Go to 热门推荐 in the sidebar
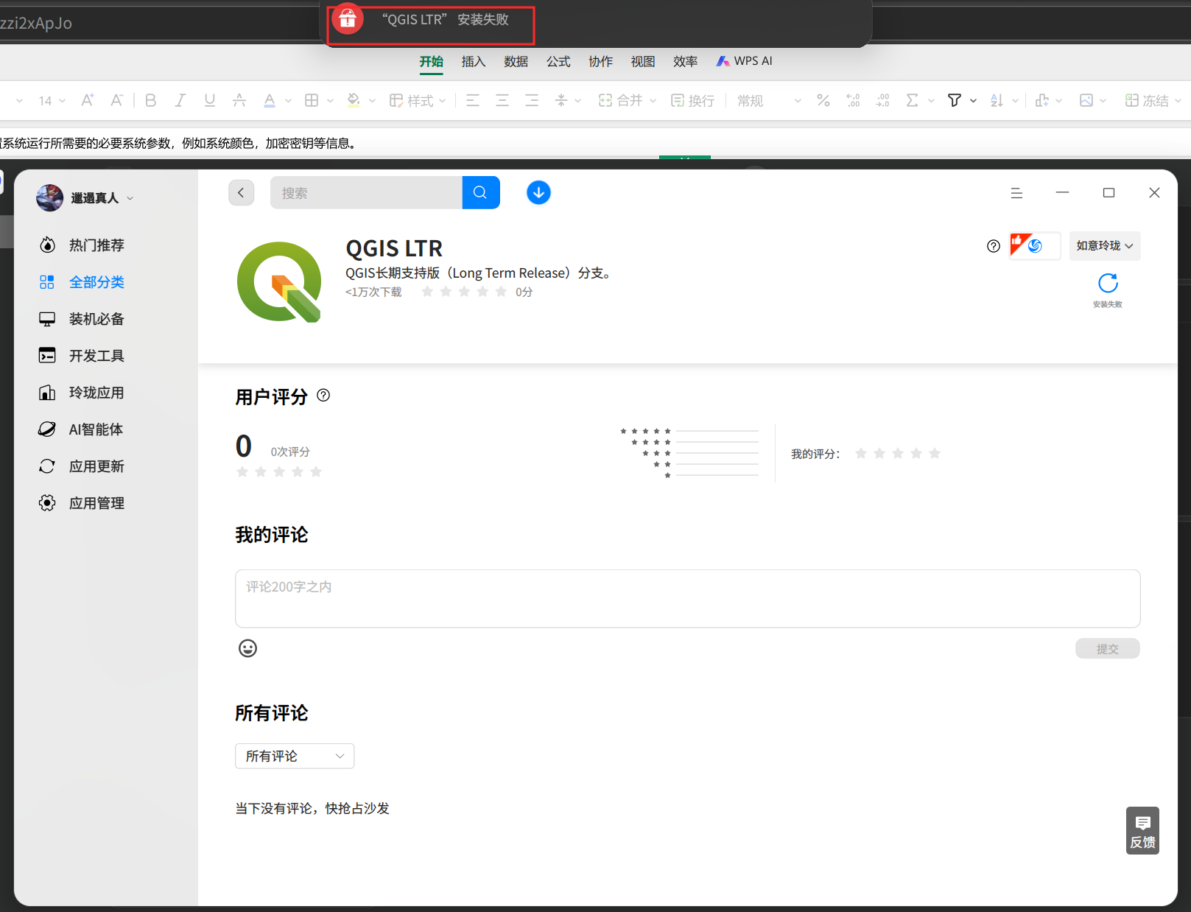Screen dimensions: 1191x912 96,245
